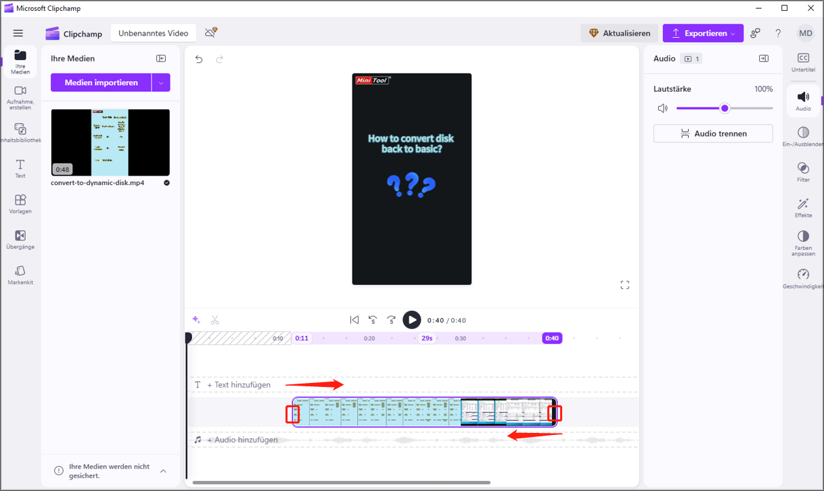
Task: Mute via the Lautstärke speaker icon
Action: (x=662, y=108)
